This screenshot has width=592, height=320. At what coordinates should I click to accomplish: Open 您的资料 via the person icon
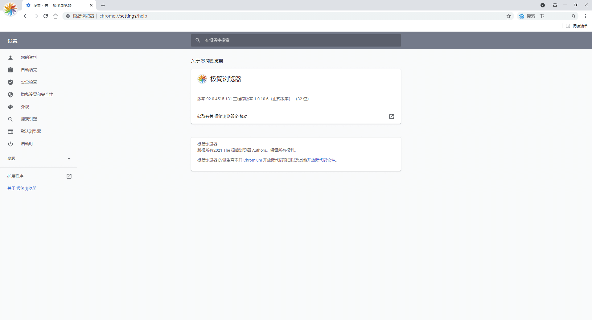tap(10, 57)
